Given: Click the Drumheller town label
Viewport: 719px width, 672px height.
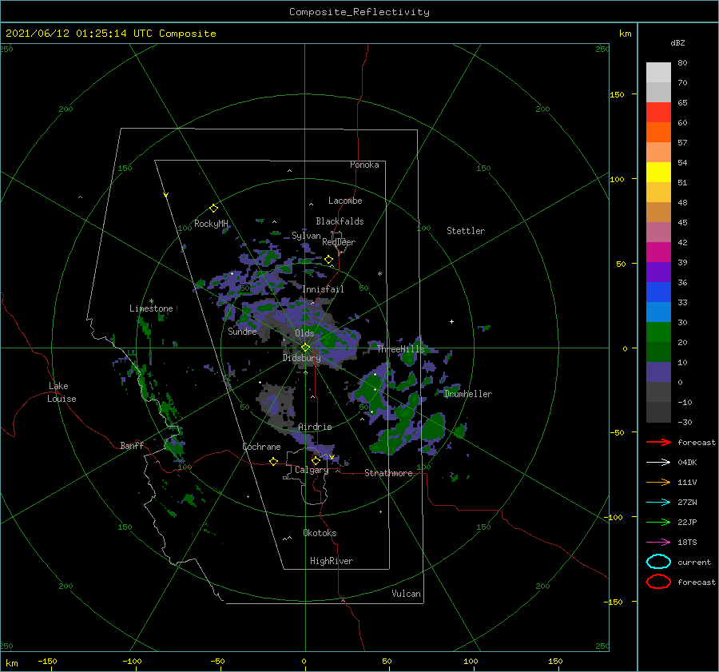Looking at the screenshot, I should coord(468,394).
